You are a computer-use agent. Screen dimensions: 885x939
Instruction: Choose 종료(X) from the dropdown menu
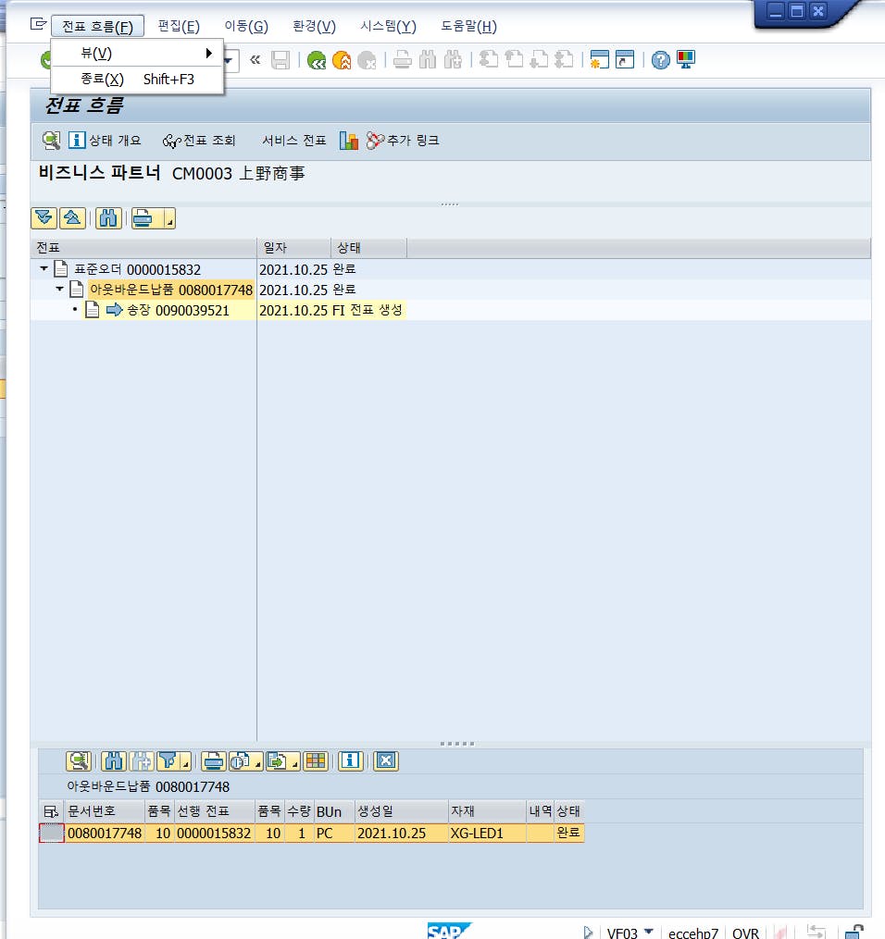point(137,79)
